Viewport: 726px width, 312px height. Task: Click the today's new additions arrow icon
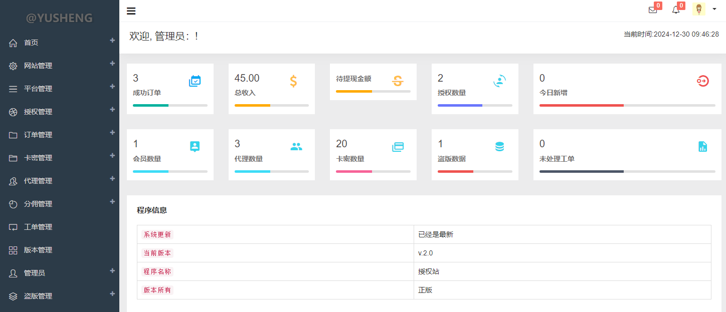click(702, 81)
